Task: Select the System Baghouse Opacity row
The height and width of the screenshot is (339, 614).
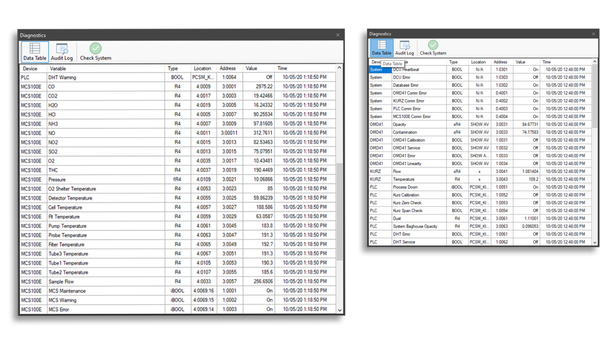Action: coord(480,226)
